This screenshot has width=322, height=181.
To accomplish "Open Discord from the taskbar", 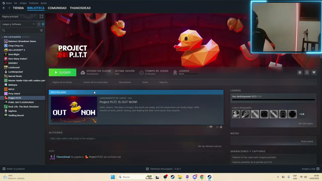I will 195,177.
